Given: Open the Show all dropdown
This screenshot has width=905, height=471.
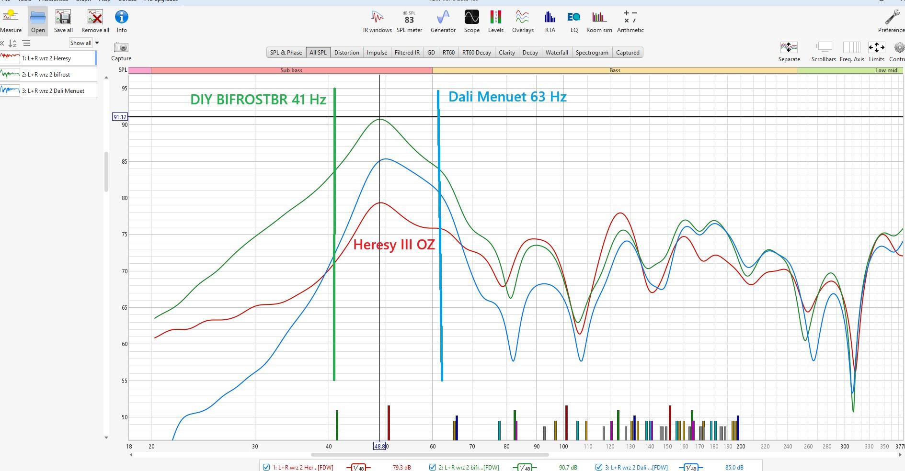Looking at the screenshot, I should 84,43.
